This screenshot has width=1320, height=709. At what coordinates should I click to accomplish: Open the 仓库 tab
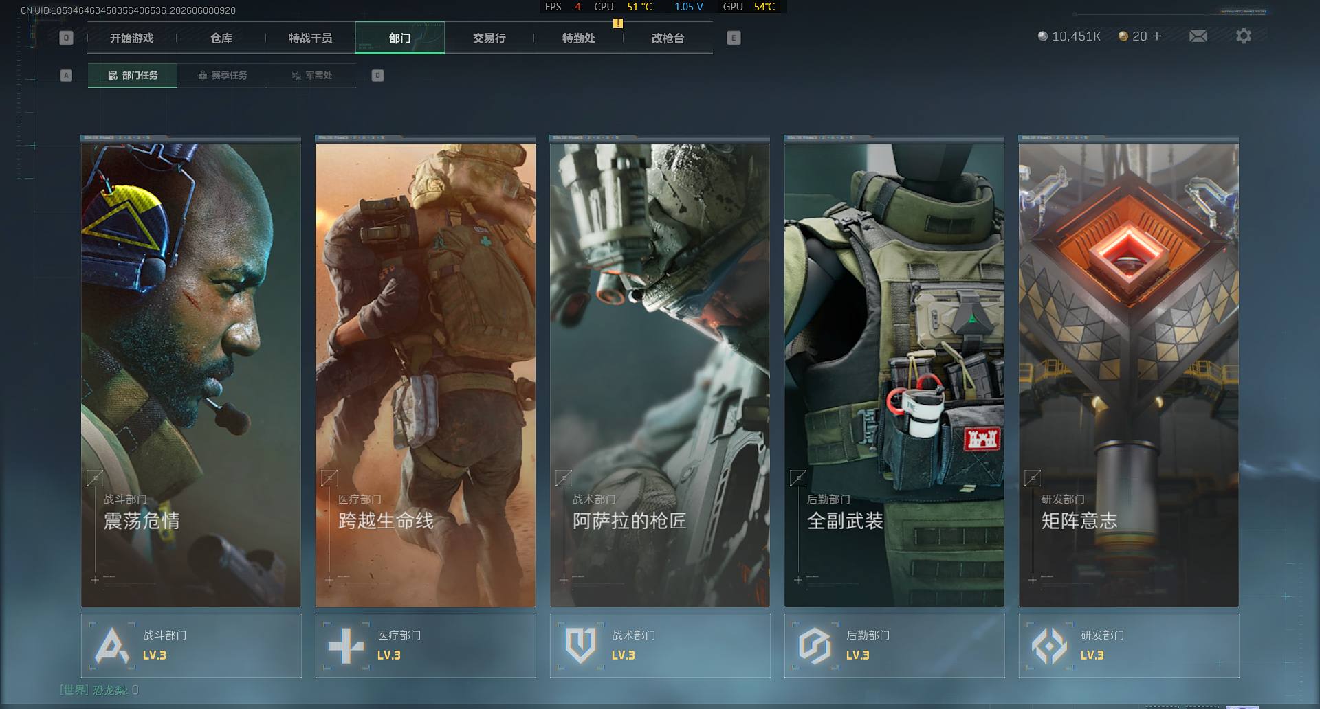pos(221,38)
